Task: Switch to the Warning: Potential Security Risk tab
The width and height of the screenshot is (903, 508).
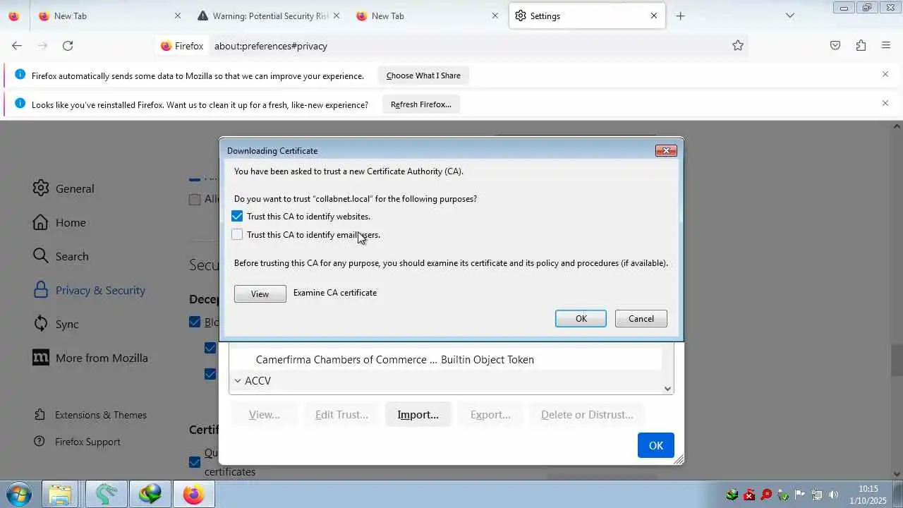Action: point(268,16)
